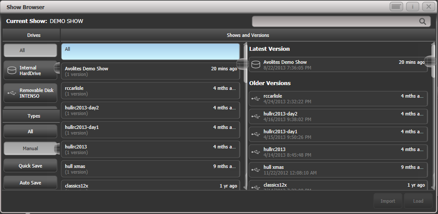The width and height of the screenshot is (438, 214).
Task: Click the search magnifier icon
Action: (x=423, y=21)
